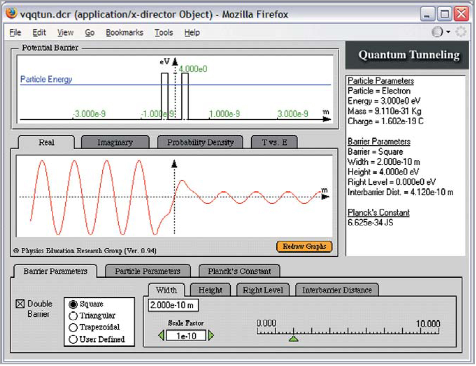Viewport: 476px width, 366px height.
Task: Open the dropdown arrow beside the globe icon
Action: tap(448, 32)
